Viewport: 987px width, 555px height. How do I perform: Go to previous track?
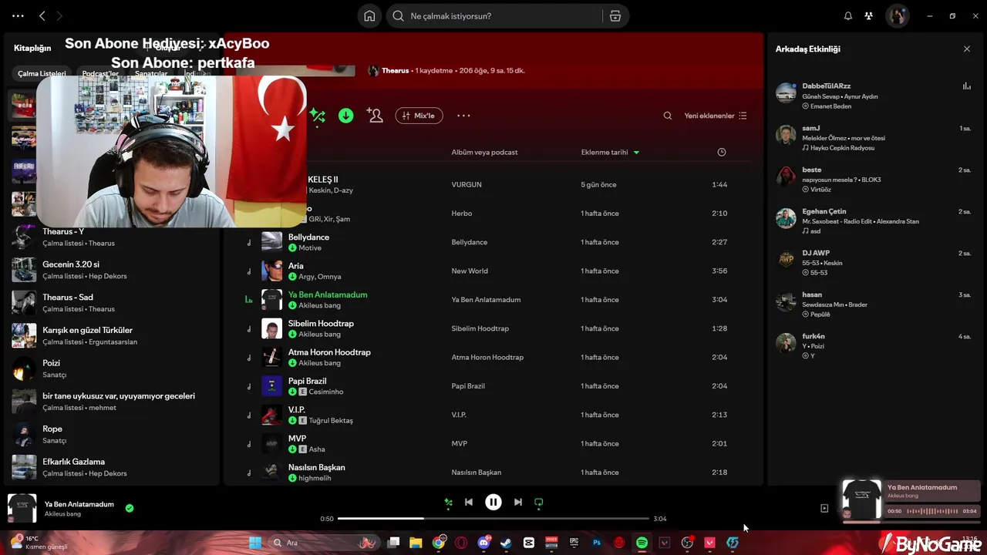pos(469,503)
